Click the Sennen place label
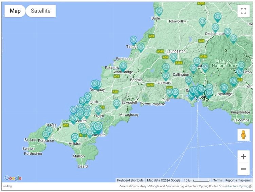This screenshot has height=192, width=255. click(29, 148)
